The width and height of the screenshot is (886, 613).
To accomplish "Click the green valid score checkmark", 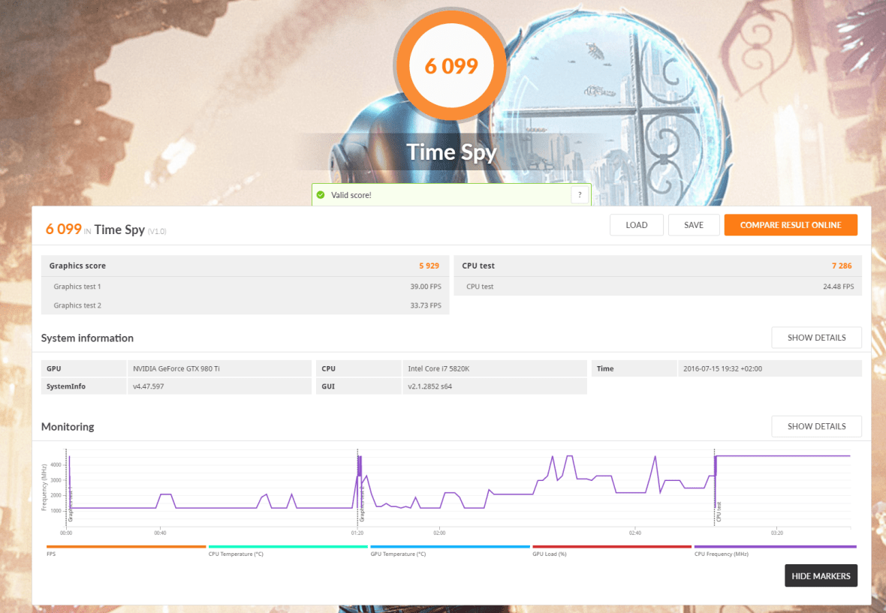I will [323, 194].
